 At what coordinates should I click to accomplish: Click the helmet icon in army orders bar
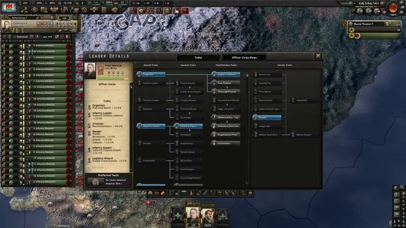150,193
